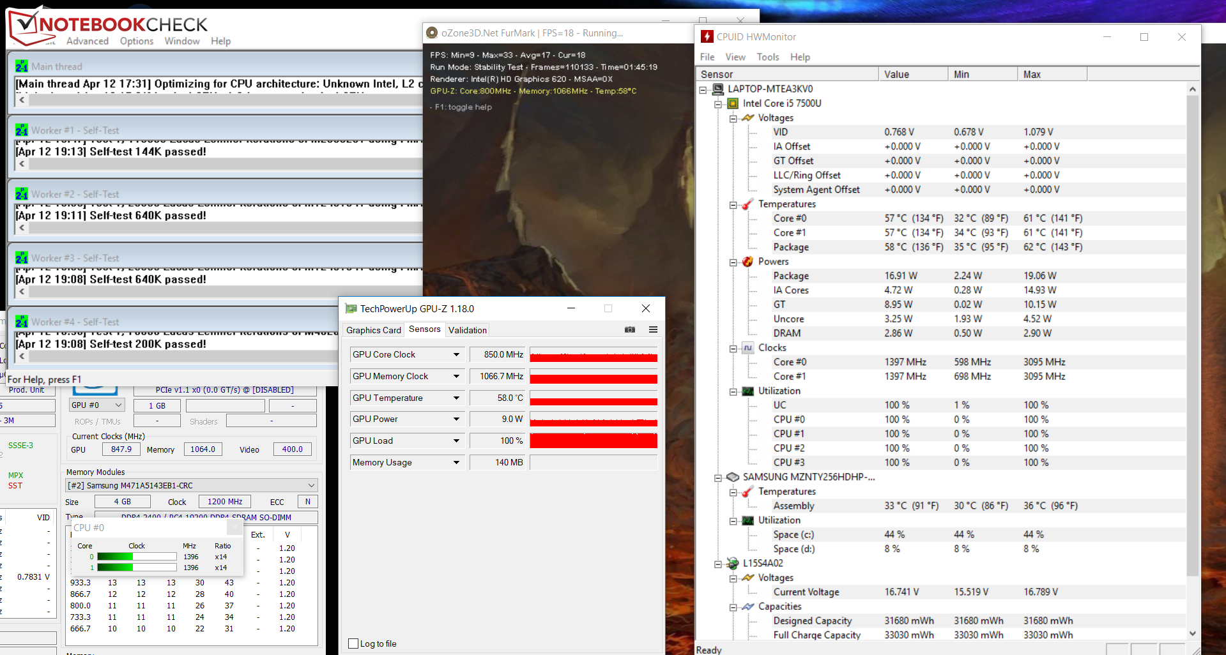Click the Main thread Prime95 icon

(22, 66)
